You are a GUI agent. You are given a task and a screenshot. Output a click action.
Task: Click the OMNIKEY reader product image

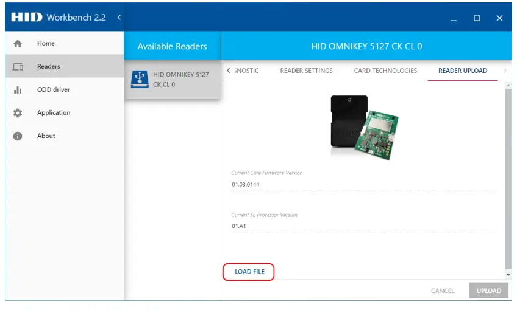pyautogui.click(x=365, y=128)
